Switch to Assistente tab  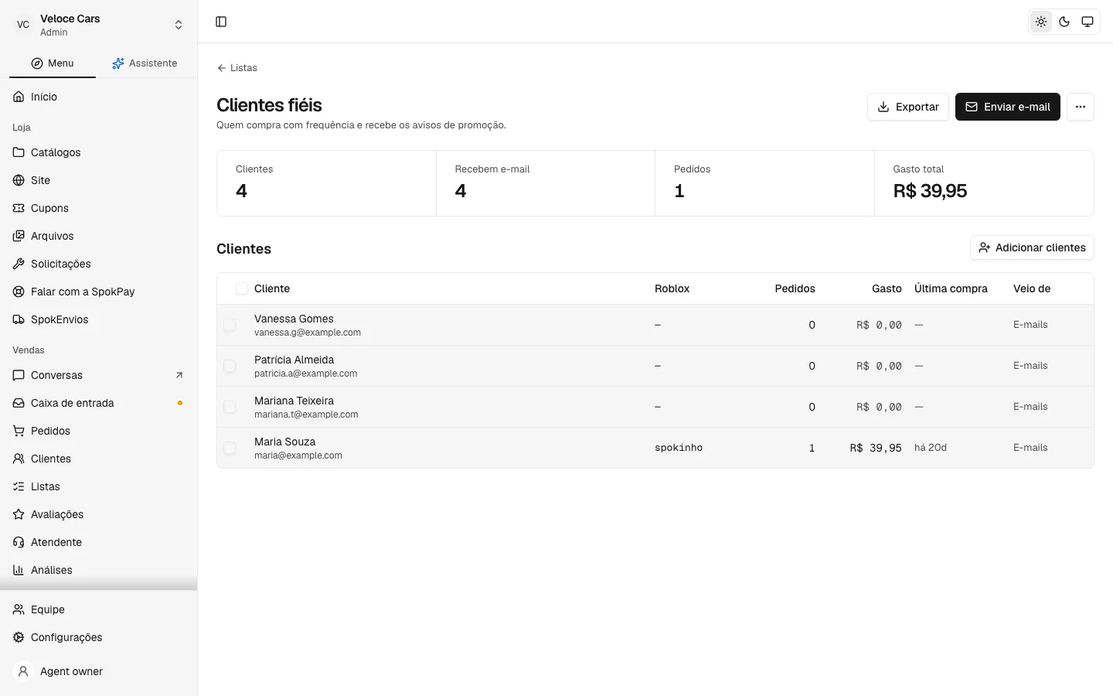(x=145, y=63)
